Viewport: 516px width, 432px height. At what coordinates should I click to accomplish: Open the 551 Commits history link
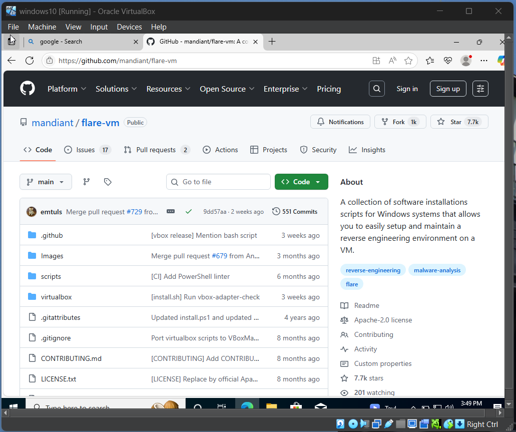[295, 211]
